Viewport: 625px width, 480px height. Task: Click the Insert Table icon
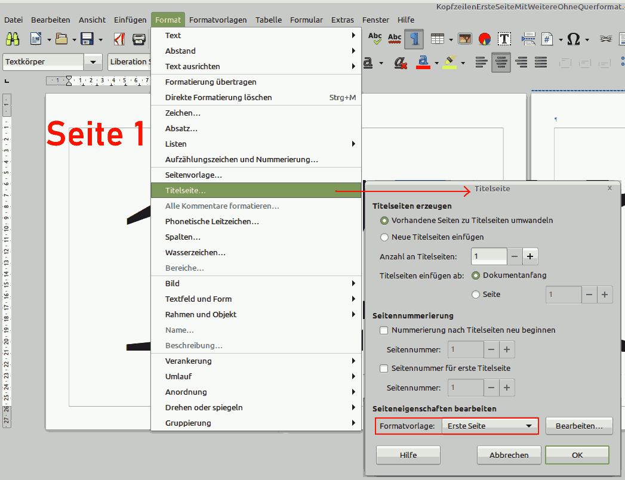tap(438, 39)
